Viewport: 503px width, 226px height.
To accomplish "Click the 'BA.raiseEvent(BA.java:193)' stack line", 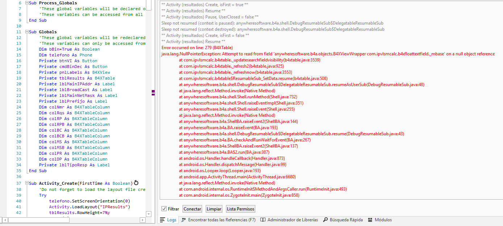I will pyautogui.click(x=229, y=128).
